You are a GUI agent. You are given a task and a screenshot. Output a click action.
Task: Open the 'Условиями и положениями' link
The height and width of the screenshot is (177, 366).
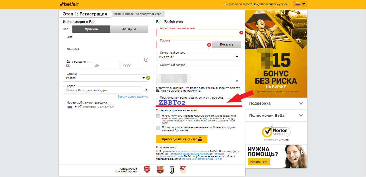click(192, 151)
